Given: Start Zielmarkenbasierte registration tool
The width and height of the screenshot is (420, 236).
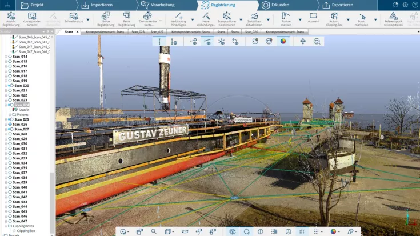Looking at the screenshot, I should point(147,19).
